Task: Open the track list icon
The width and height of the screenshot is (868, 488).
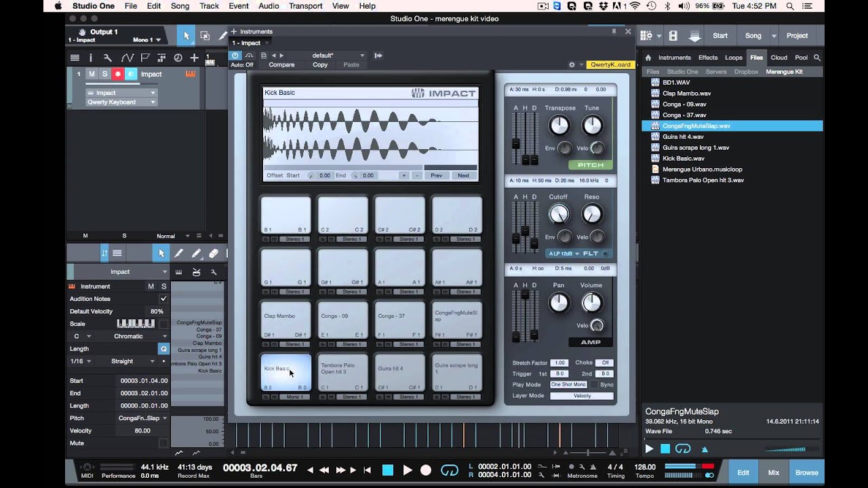Action: click(75, 58)
